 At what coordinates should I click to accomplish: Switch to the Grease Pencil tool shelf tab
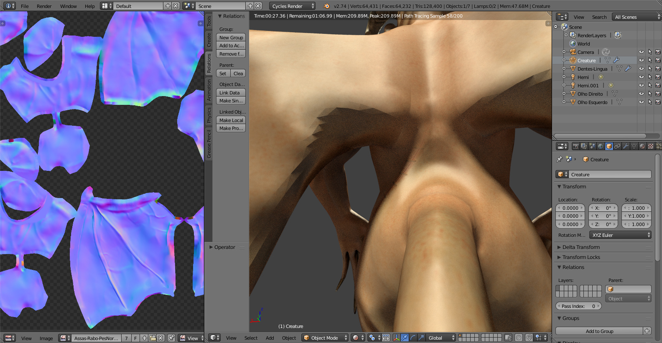pos(209,144)
